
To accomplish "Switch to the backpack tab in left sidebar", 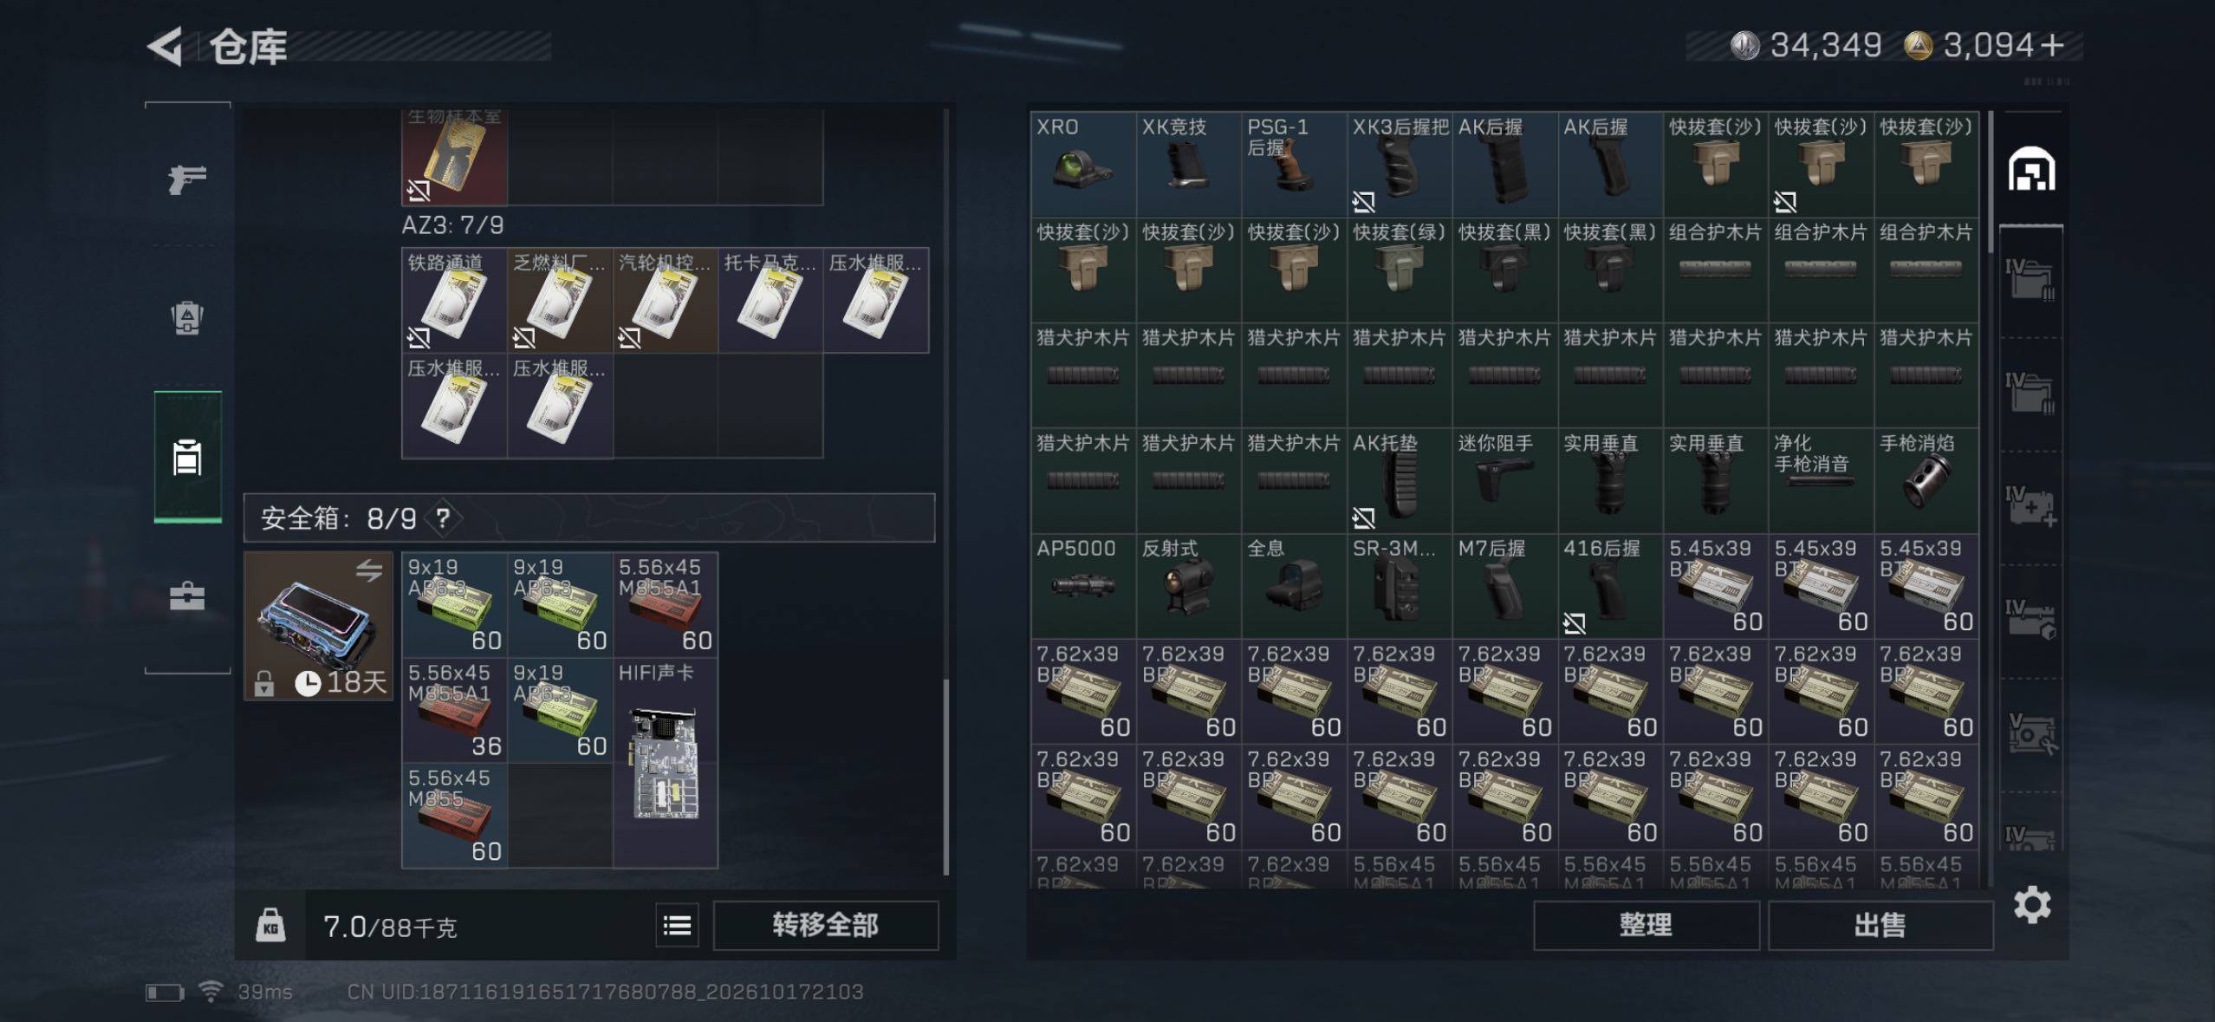I will (x=187, y=317).
